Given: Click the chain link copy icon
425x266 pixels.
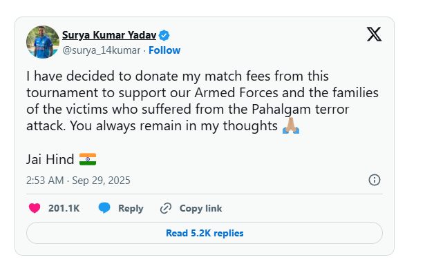Looking at the screenshot, I should [166, 208].
